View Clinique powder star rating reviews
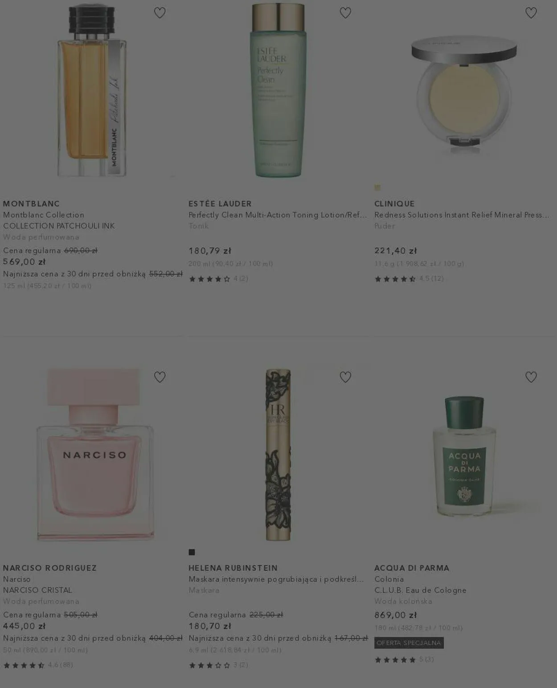Image resolution: width=557 pixels, height=688 pixels. (409, 279)
